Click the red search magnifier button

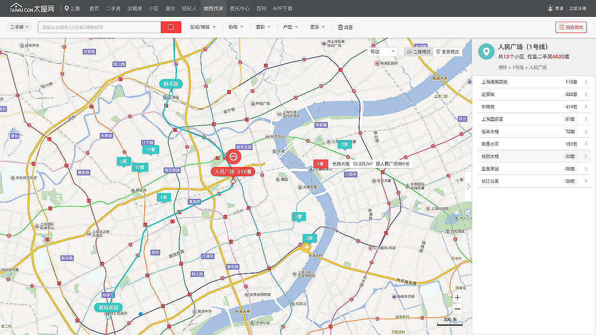171,27
